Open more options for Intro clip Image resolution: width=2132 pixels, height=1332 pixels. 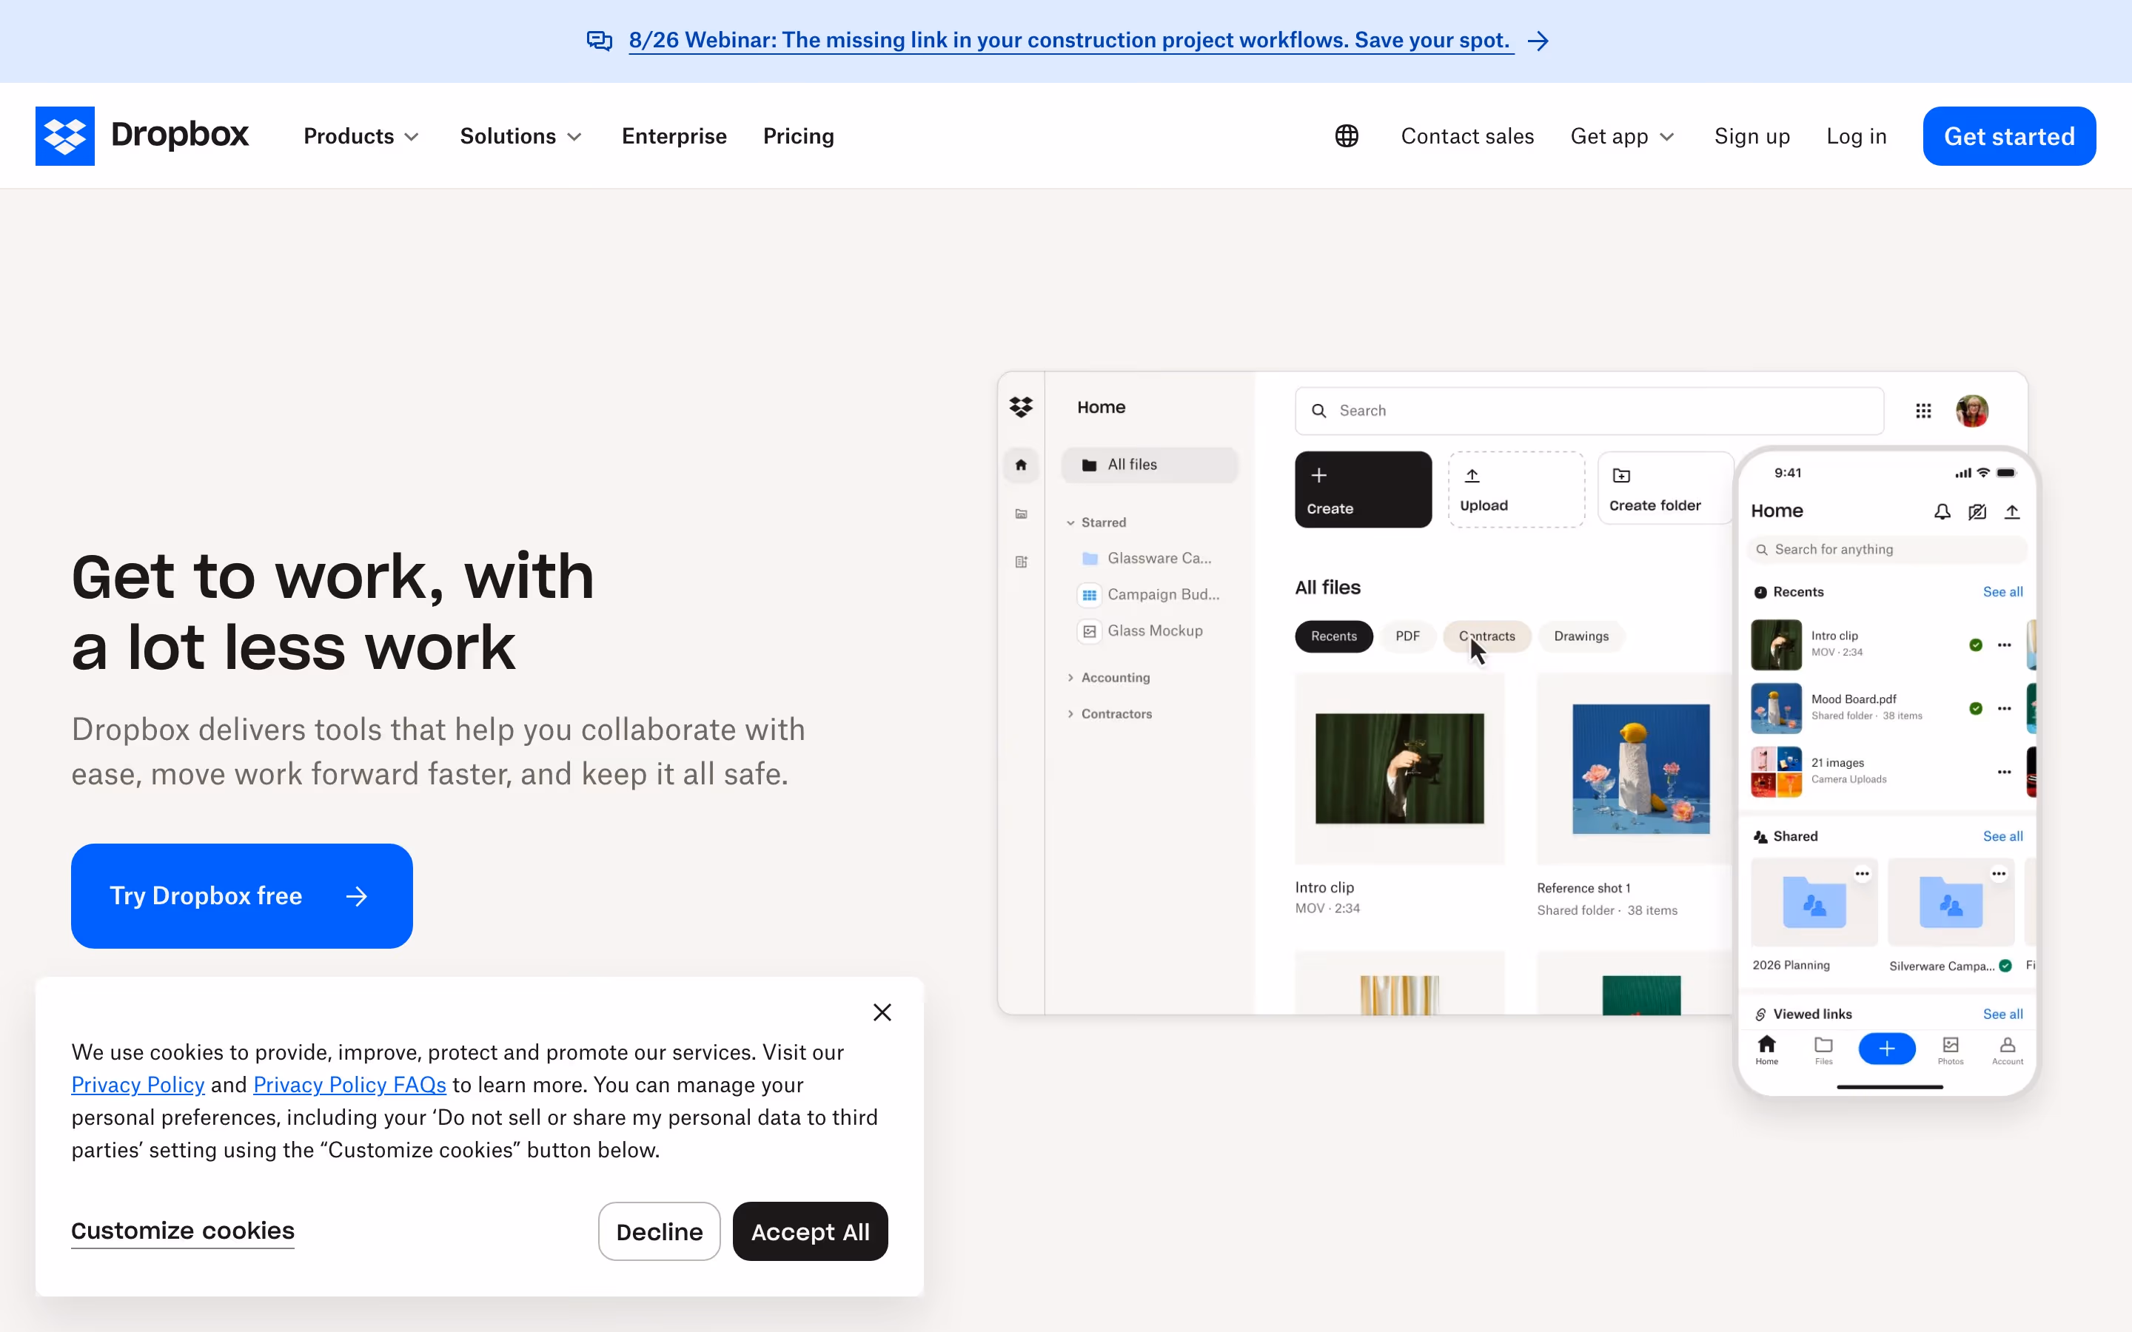(x=2004, y=645)
